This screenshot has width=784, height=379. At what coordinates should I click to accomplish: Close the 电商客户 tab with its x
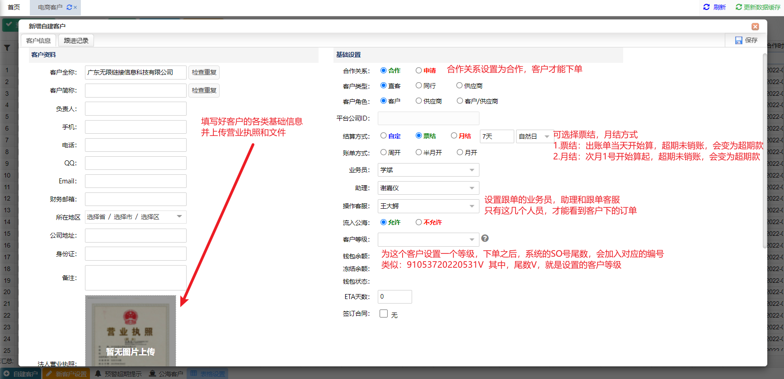point(75,7)
